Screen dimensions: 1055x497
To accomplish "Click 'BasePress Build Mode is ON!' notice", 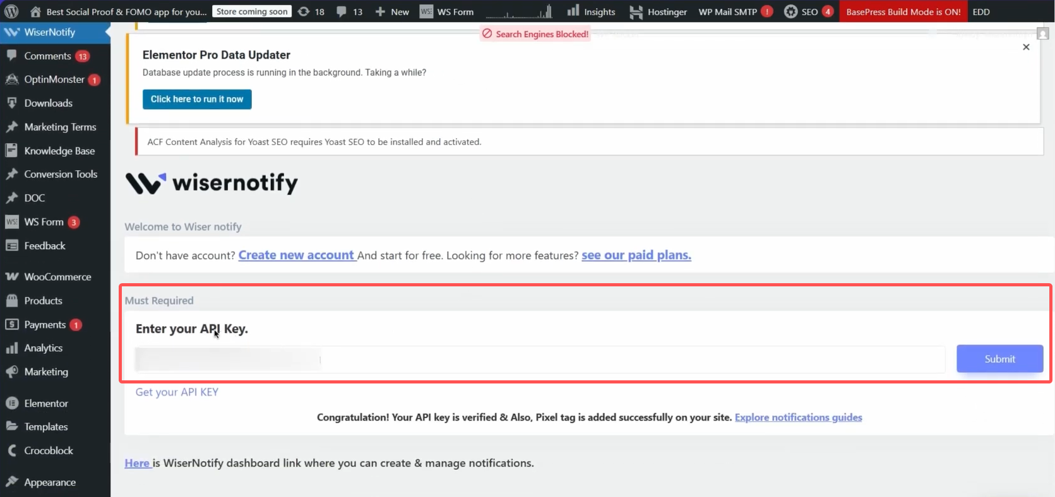I will pyautogui.click(x=903, y=11).
